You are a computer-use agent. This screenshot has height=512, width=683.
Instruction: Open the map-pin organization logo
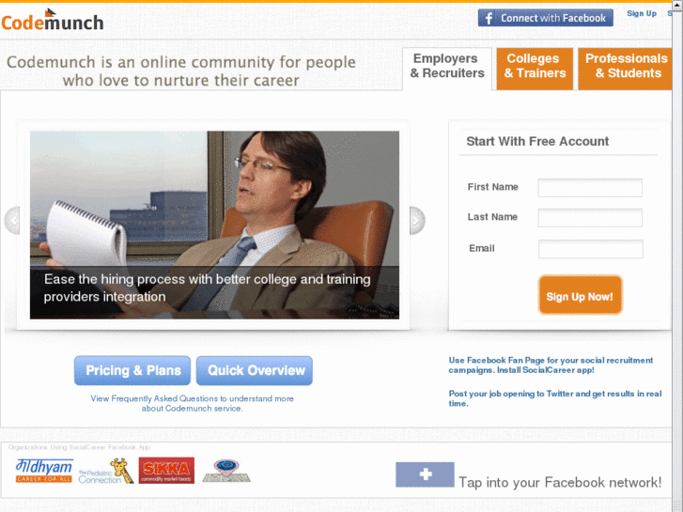tap(226, 471)
